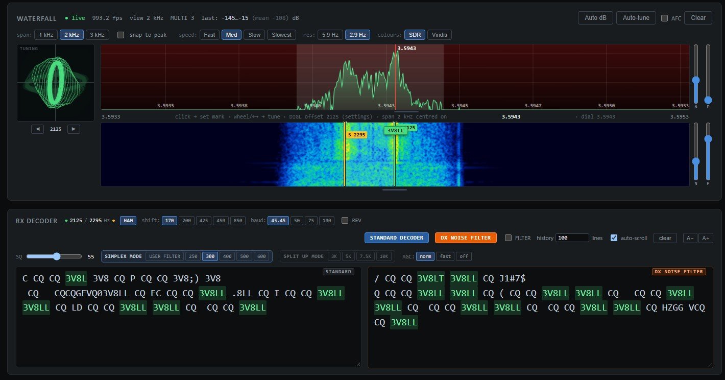725x380 pixels.
Task: Clear the RX decoder text
Action: pos(665,238)
